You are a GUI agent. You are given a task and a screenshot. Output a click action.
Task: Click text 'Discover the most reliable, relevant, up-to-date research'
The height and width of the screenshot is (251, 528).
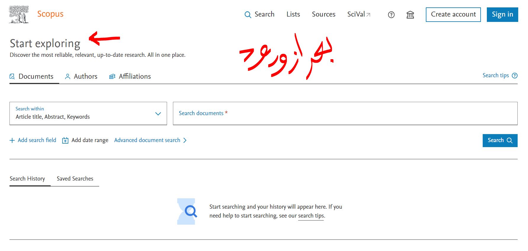[x=78, y=55]
